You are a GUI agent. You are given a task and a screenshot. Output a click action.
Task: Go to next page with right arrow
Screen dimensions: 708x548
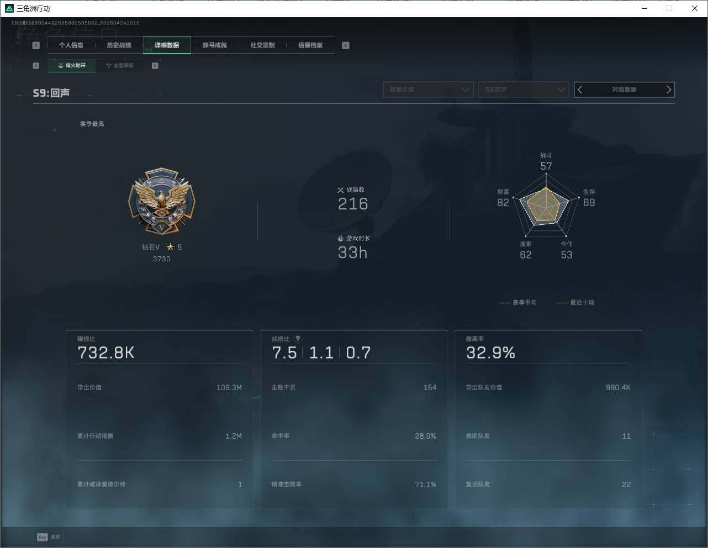(x=669, y=89)
